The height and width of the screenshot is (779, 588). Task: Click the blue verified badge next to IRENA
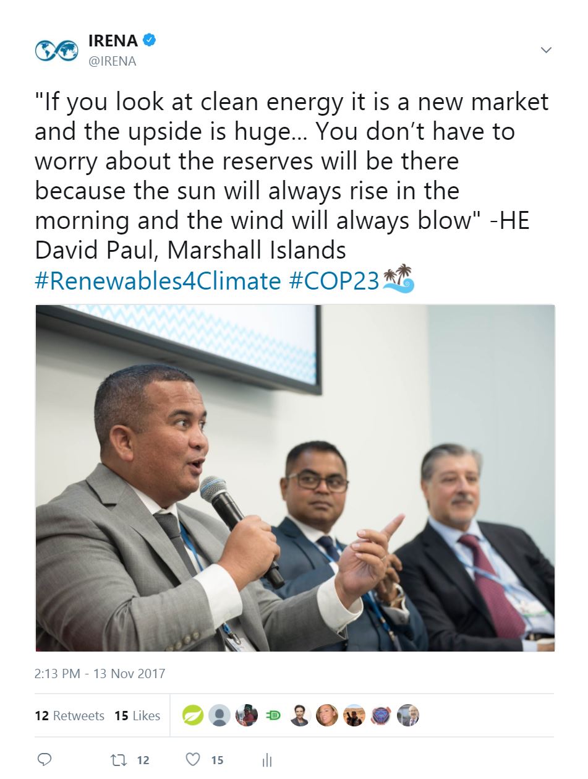coord(150,41)
